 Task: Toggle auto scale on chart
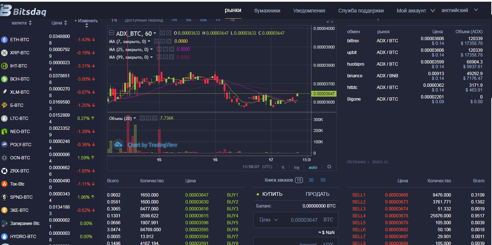click(x=313, y=167)
